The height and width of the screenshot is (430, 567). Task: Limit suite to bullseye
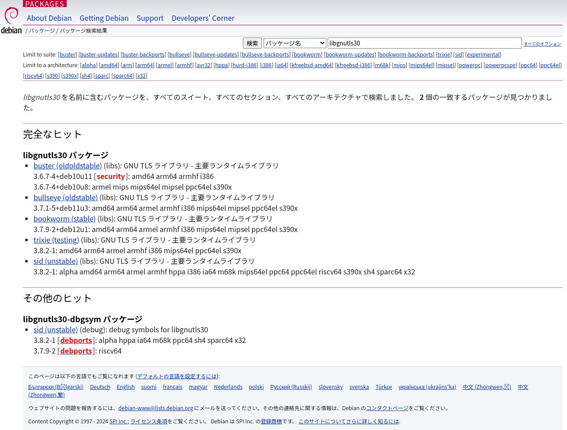click(x=180, y=54)
